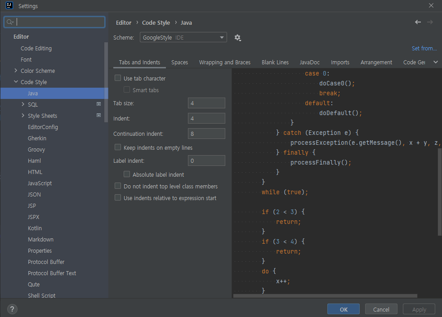Toggle Absolute label indent checkbox
This screenshot has height=317, width=442.
tap(127, 174)
